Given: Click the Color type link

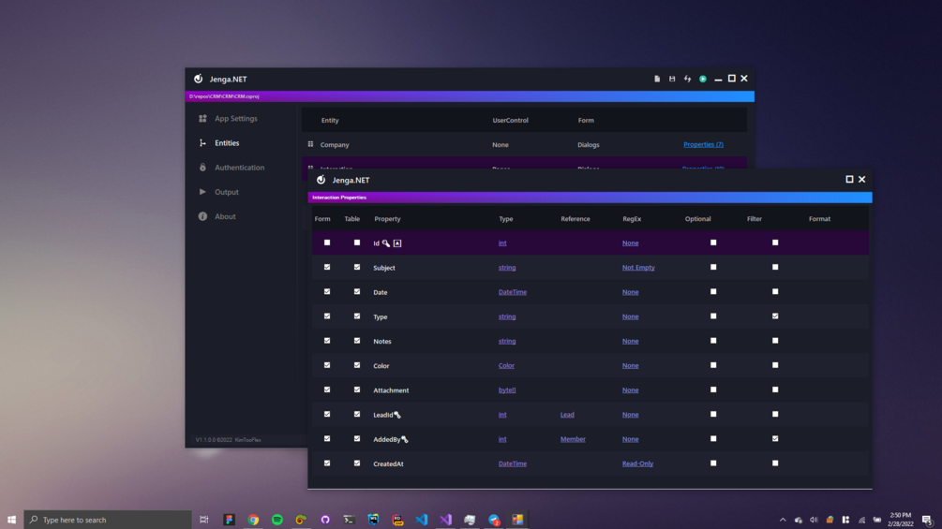Looking at the screenshot, I should pos(506,365).
